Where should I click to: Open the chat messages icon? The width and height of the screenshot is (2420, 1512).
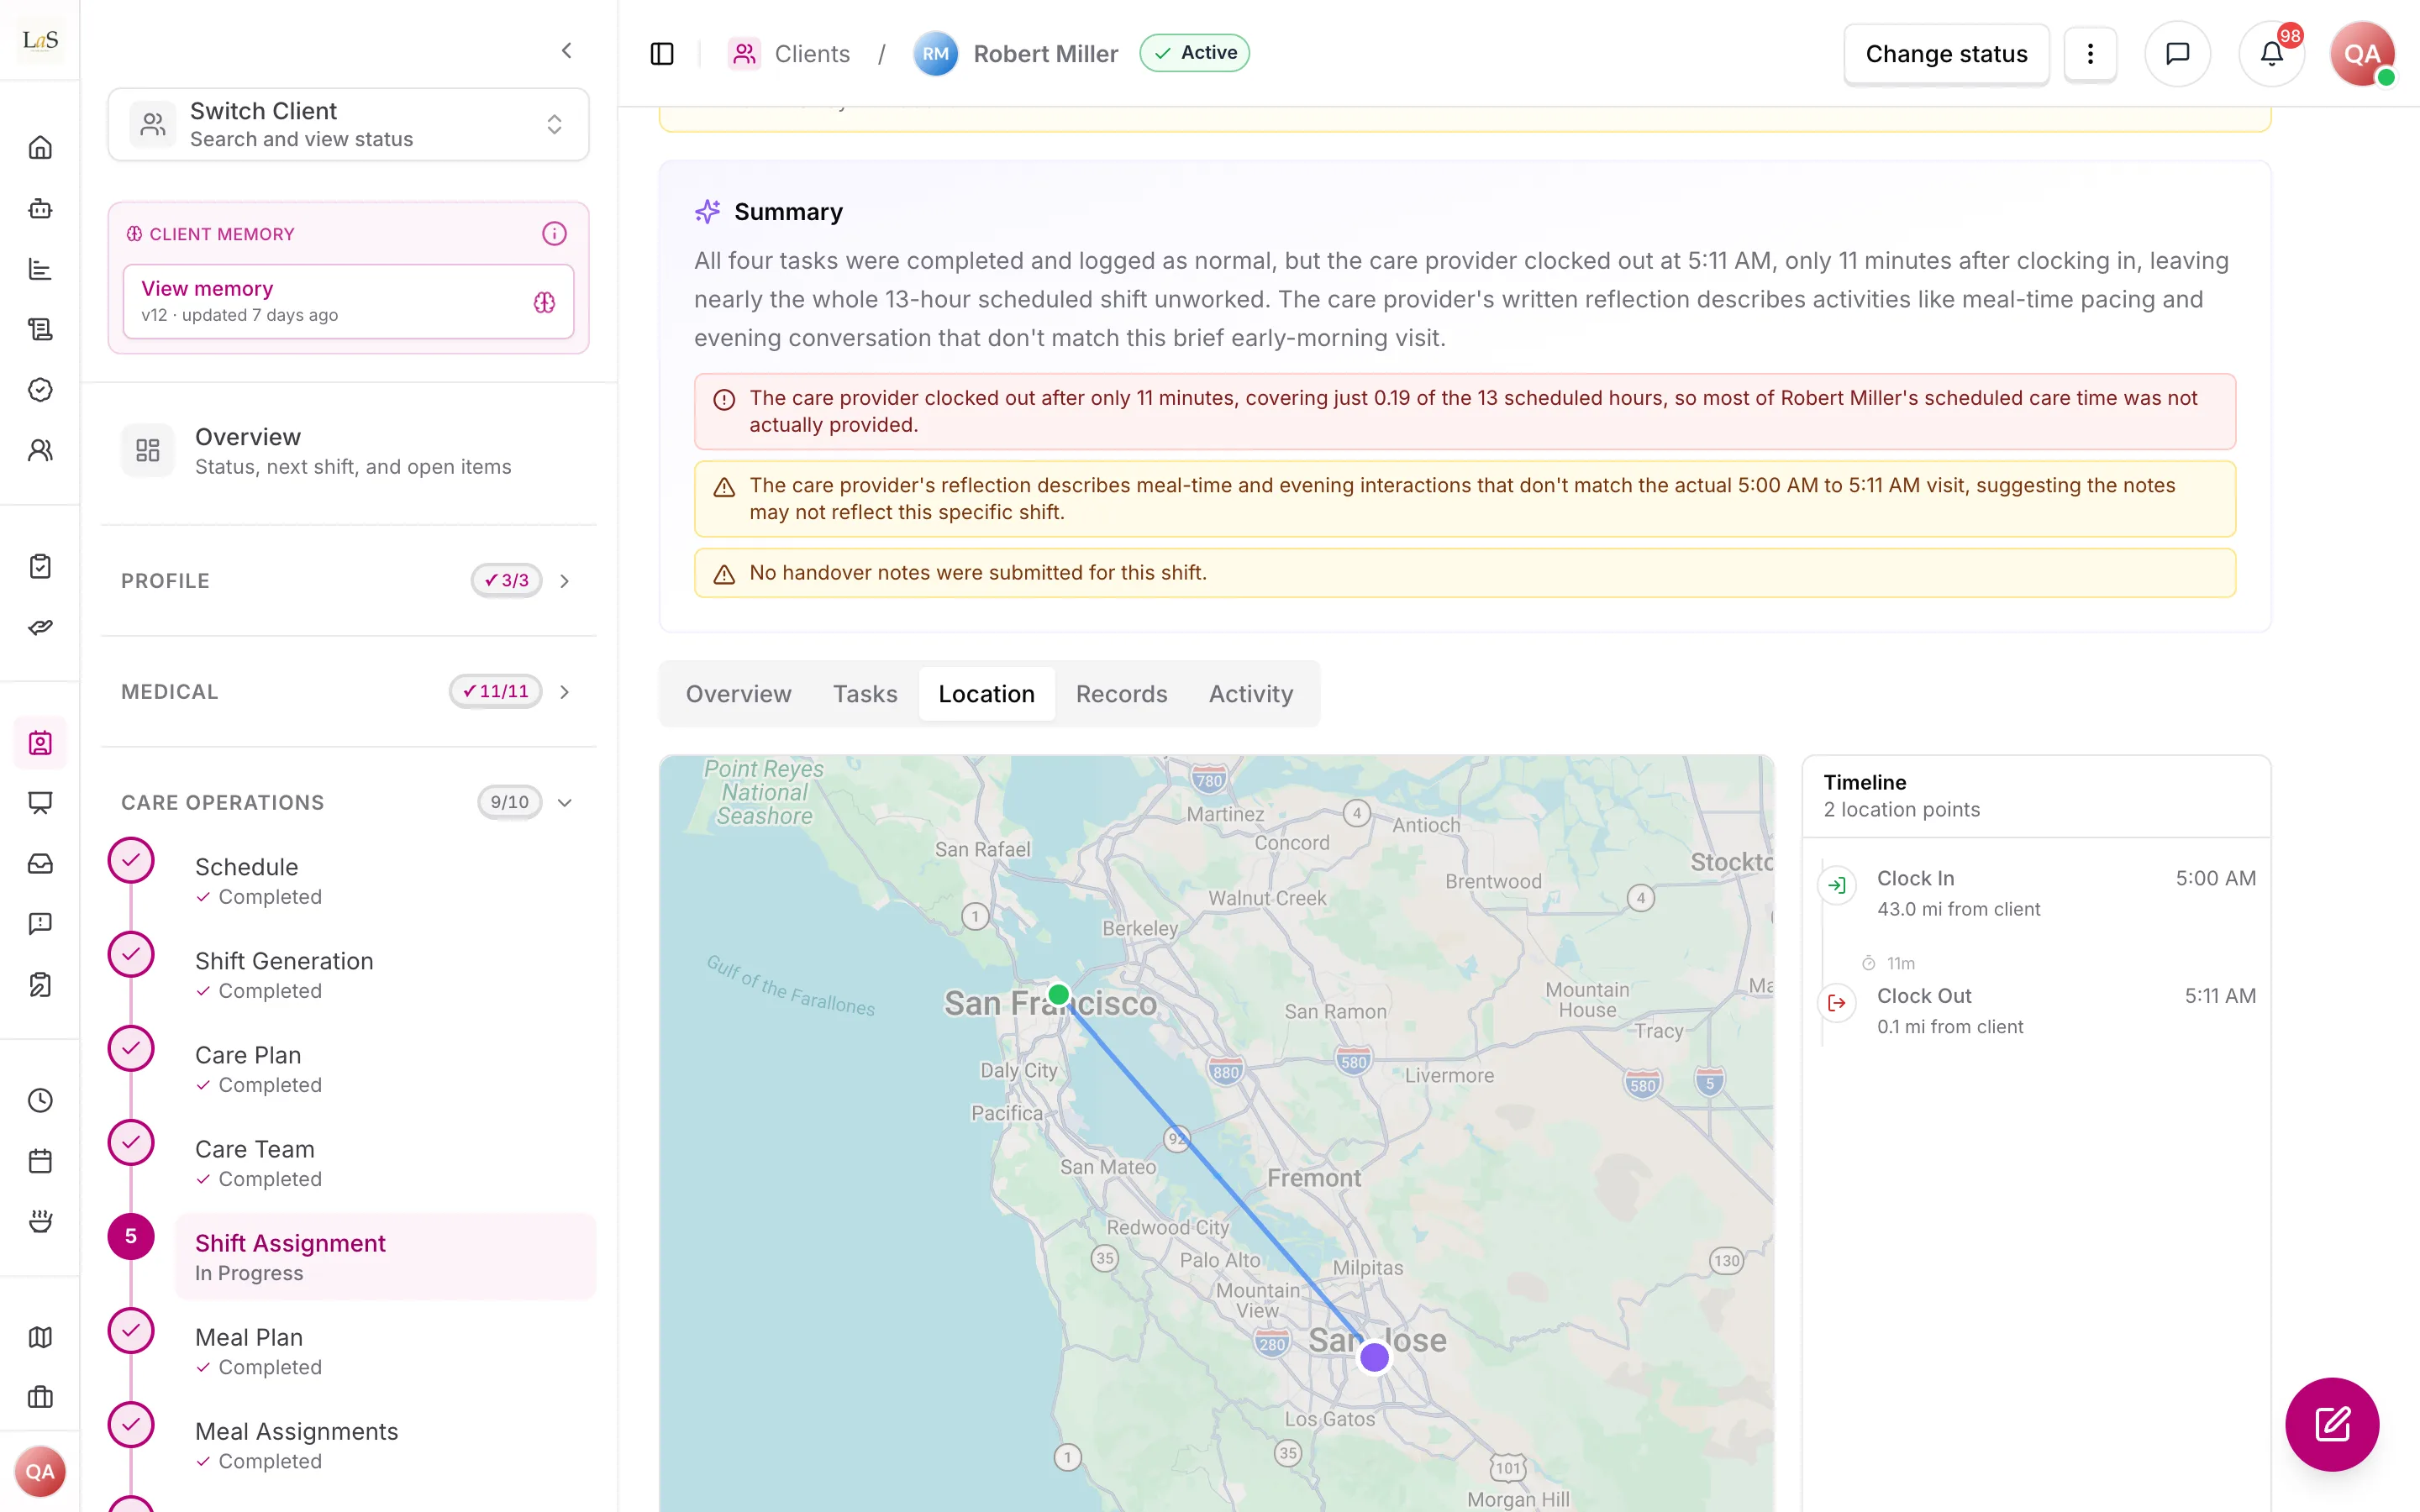[2177, 53]
